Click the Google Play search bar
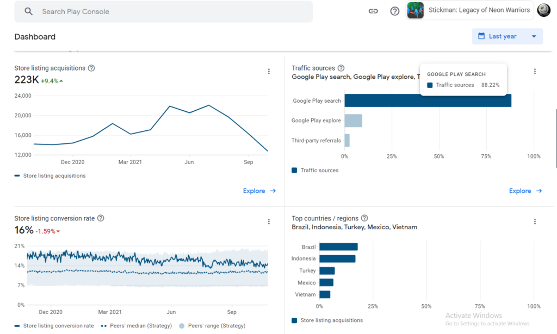This screenshot has width=557, height=334. coord(428,100)
